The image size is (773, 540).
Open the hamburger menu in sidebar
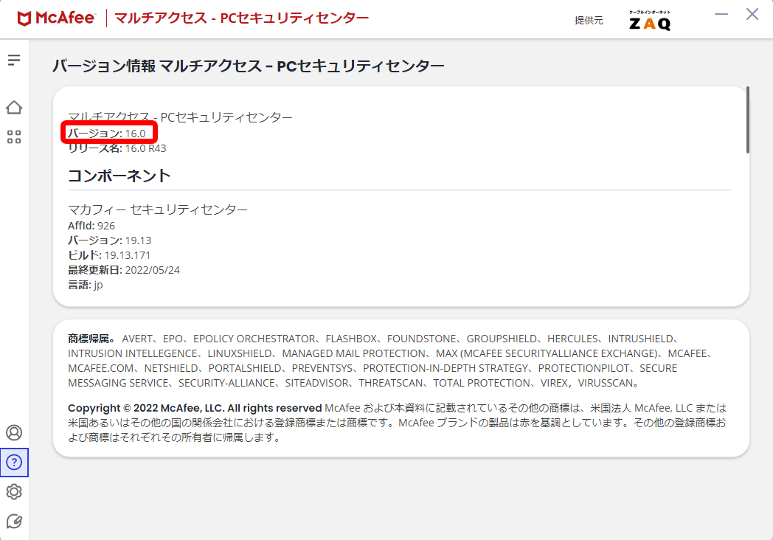(x=14, y=60)
